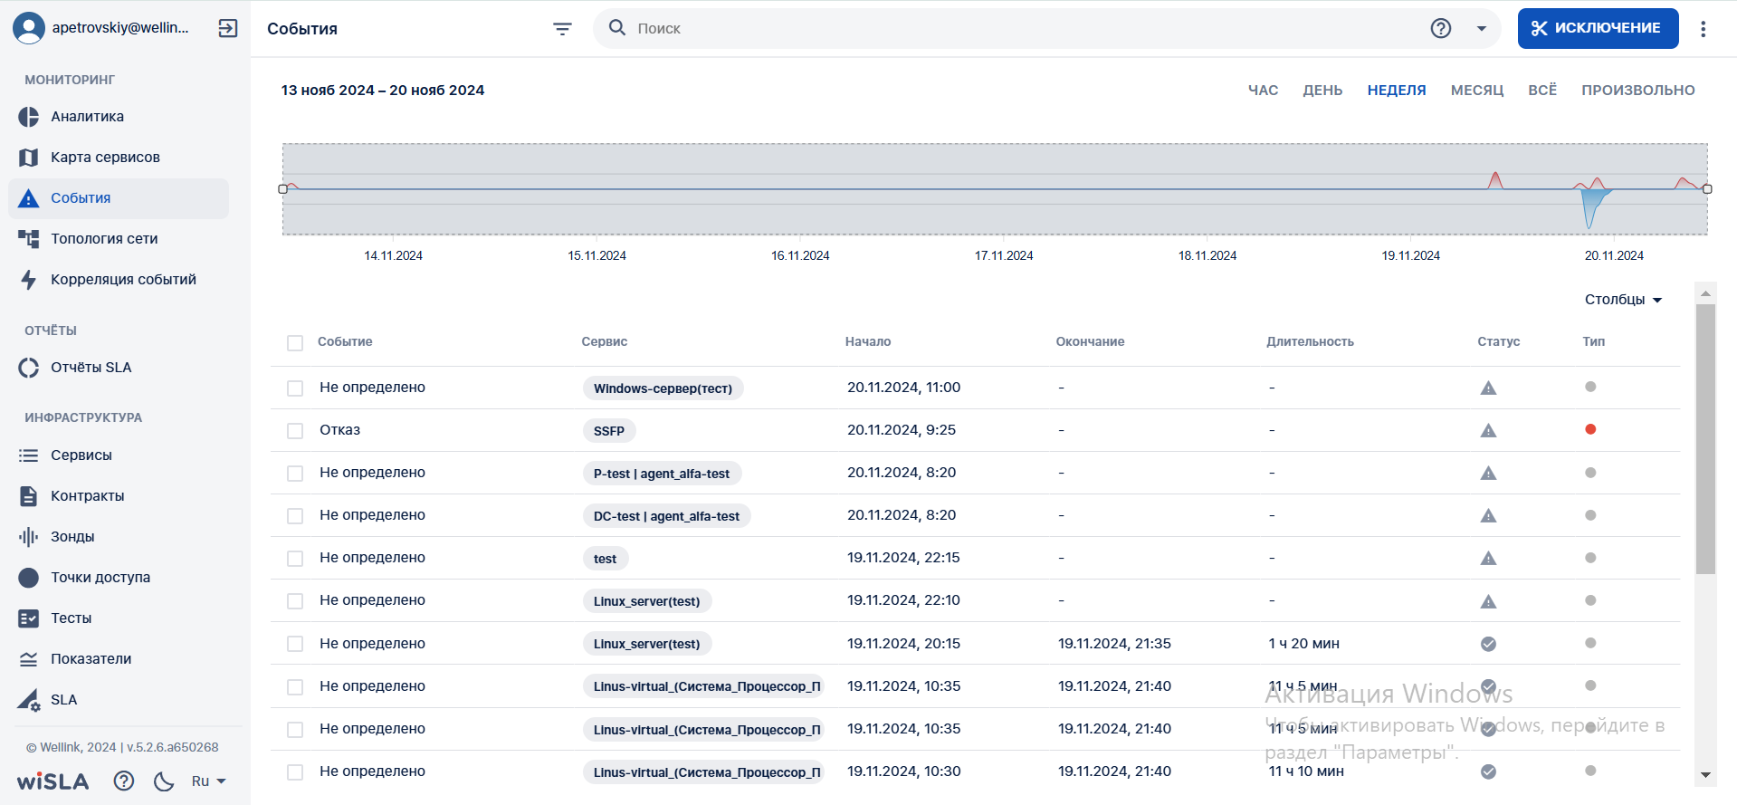
Task: Check the Windows-сервер(тест) event row
Action: (x=295, y=388)
